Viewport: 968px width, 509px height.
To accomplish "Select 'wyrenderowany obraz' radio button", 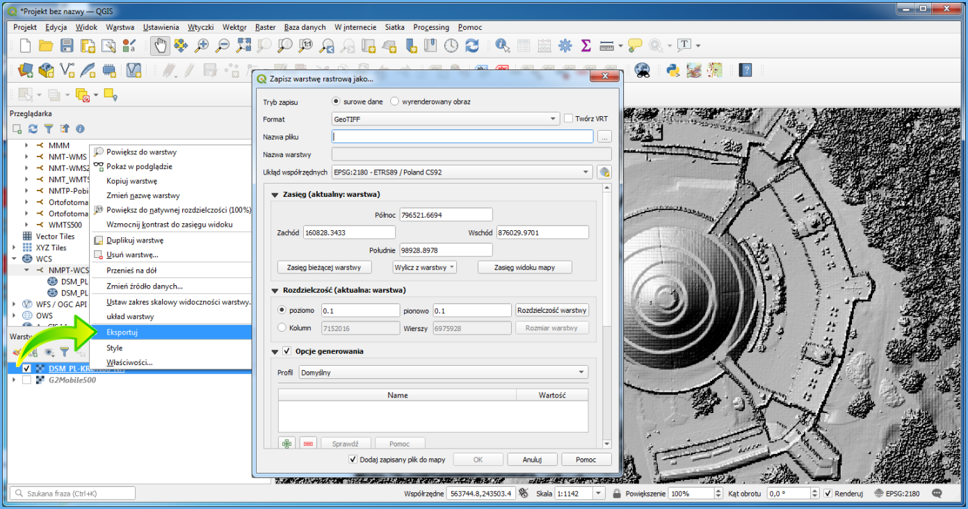I will click(394, 102).
